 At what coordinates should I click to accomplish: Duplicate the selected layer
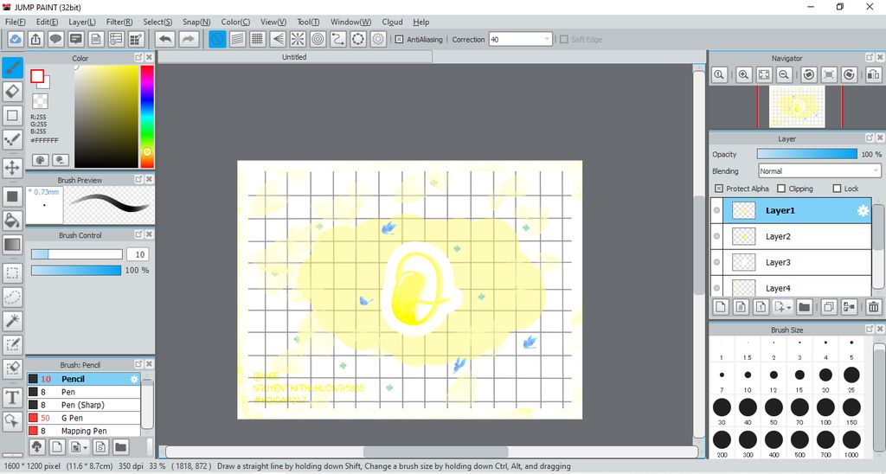pyautogui.click(x=828, y=307)
